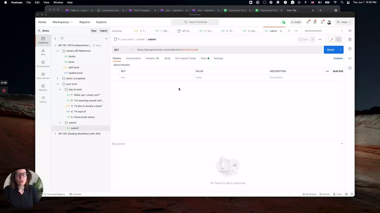
Task: Collapse the Response panel arrow
Action: point(342,144)
